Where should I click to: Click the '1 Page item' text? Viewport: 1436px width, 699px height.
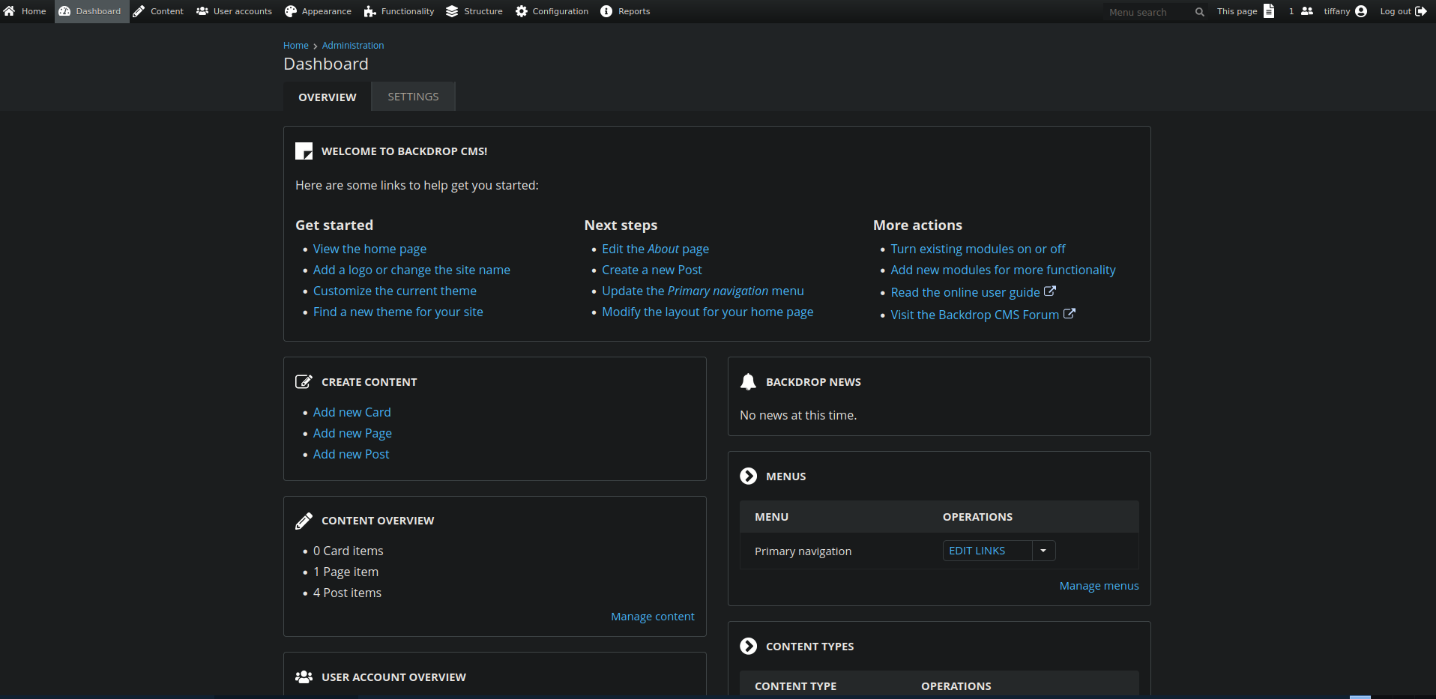(346, 572)
